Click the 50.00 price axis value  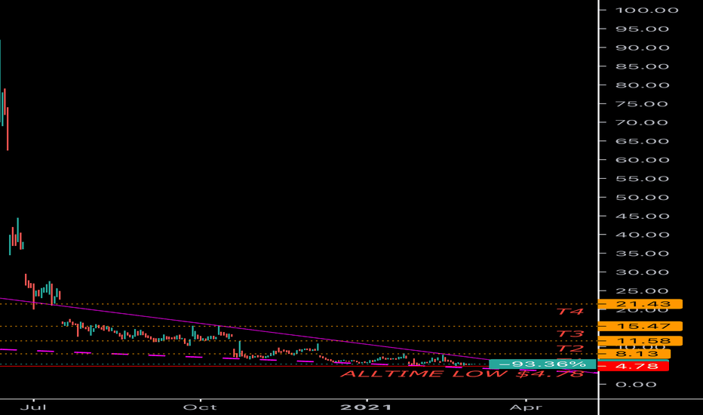[642, 198]
